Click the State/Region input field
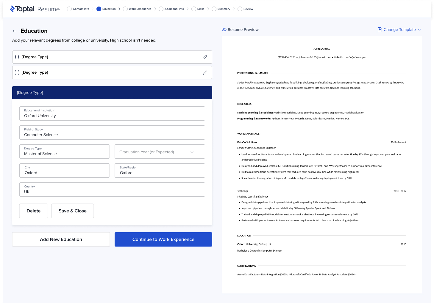Viewport: 434px width, 303px height. click(x=160, y=171)
